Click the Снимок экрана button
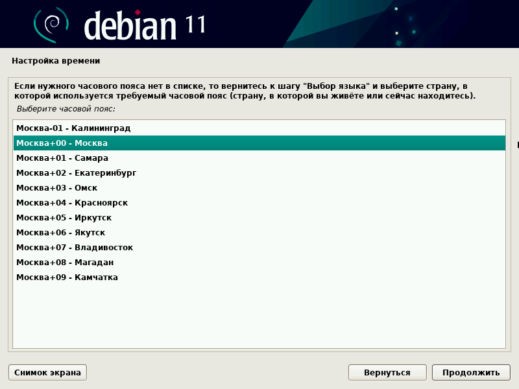Screen dimensions: 519x389 (47, 372)
